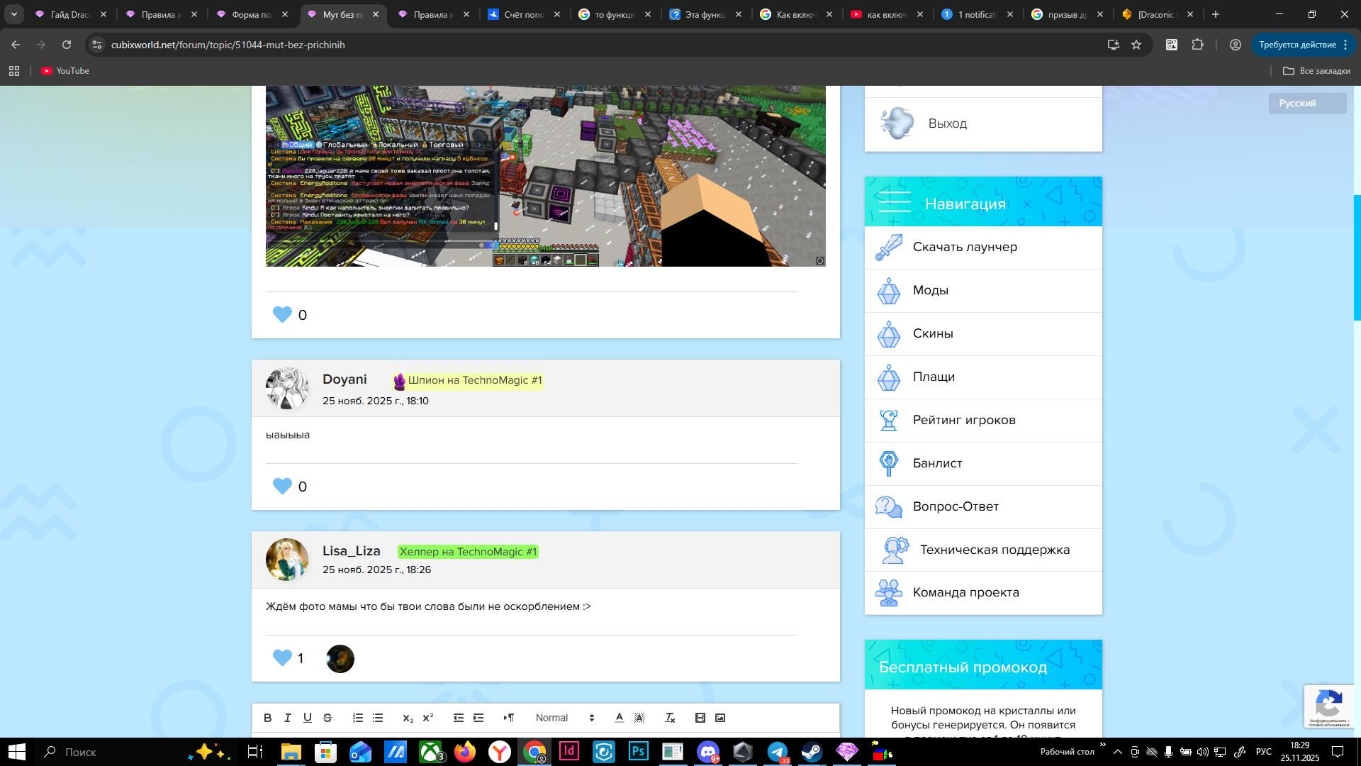The image size is (1361, 766).
Task: Toggle bold formatting in the reply editor
Action: [x=267, y=718]
